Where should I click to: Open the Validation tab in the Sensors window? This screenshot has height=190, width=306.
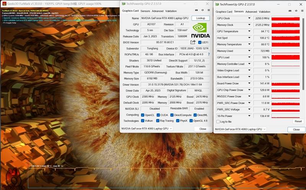point(265,11)
